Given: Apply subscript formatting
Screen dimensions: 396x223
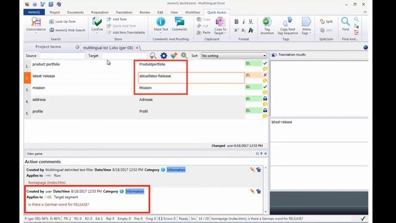Looking at the screenshot, I should tap(243, 30).
